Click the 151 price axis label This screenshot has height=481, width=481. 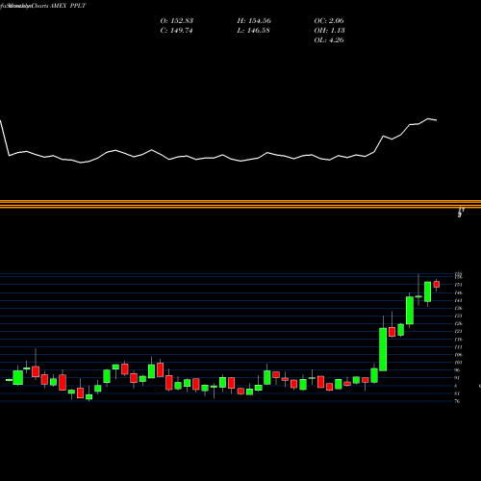458,285
